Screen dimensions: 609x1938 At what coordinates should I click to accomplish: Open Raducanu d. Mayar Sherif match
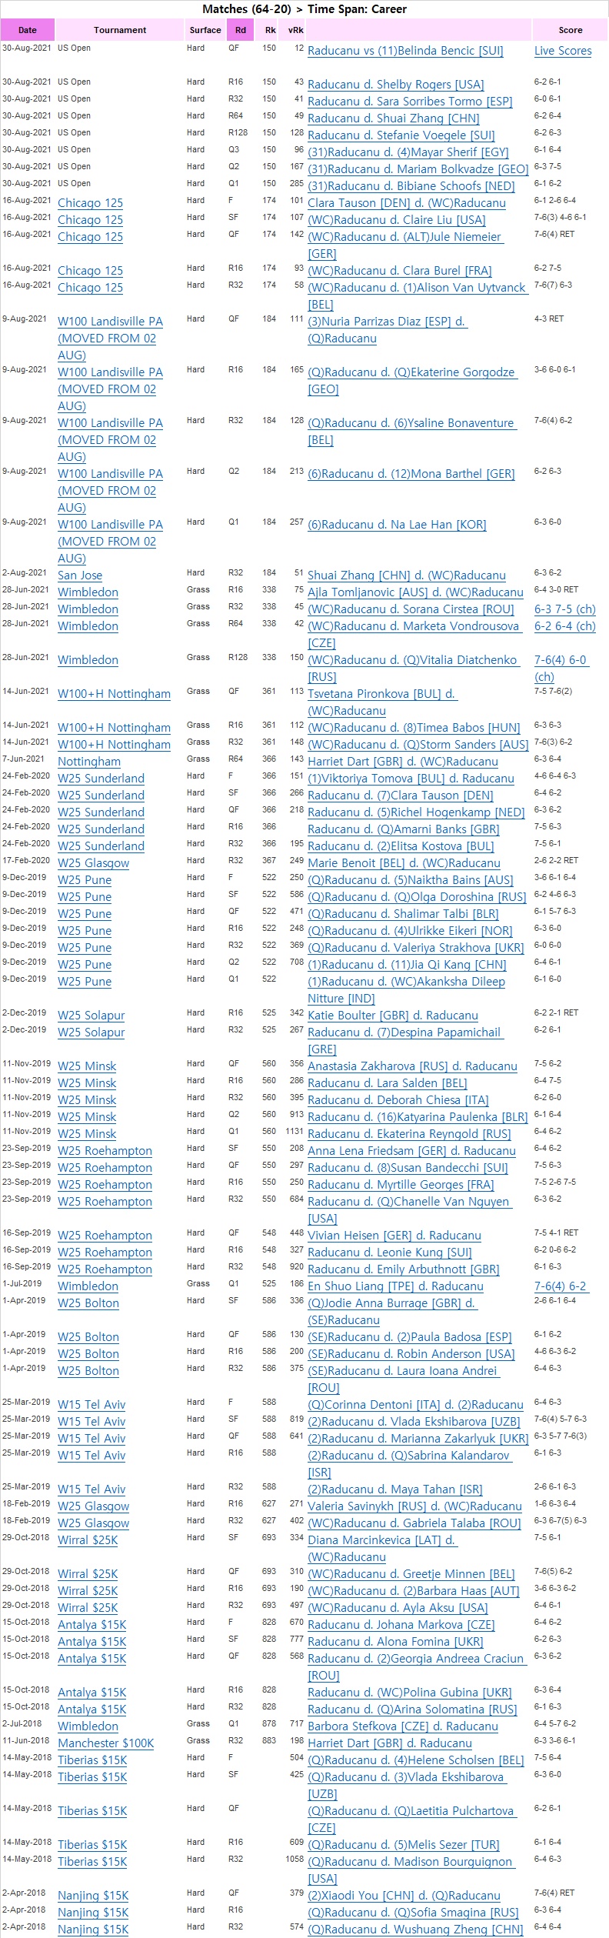tap(408, 152)
